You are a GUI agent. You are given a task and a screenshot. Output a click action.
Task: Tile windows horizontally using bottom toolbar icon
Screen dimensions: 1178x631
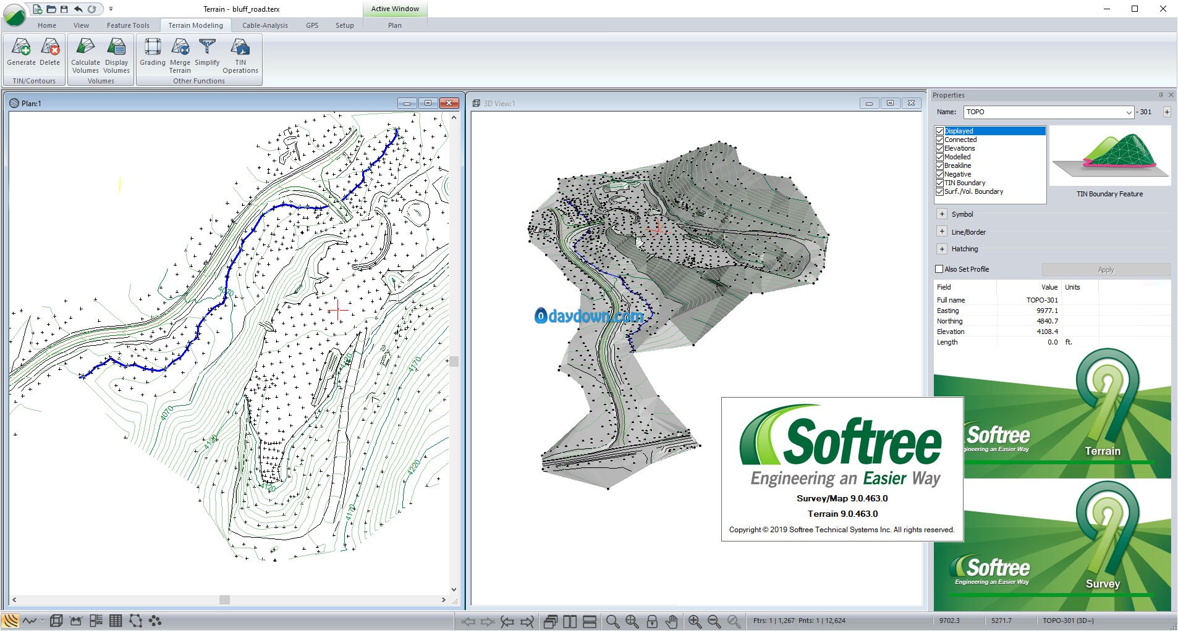[590, 622]
